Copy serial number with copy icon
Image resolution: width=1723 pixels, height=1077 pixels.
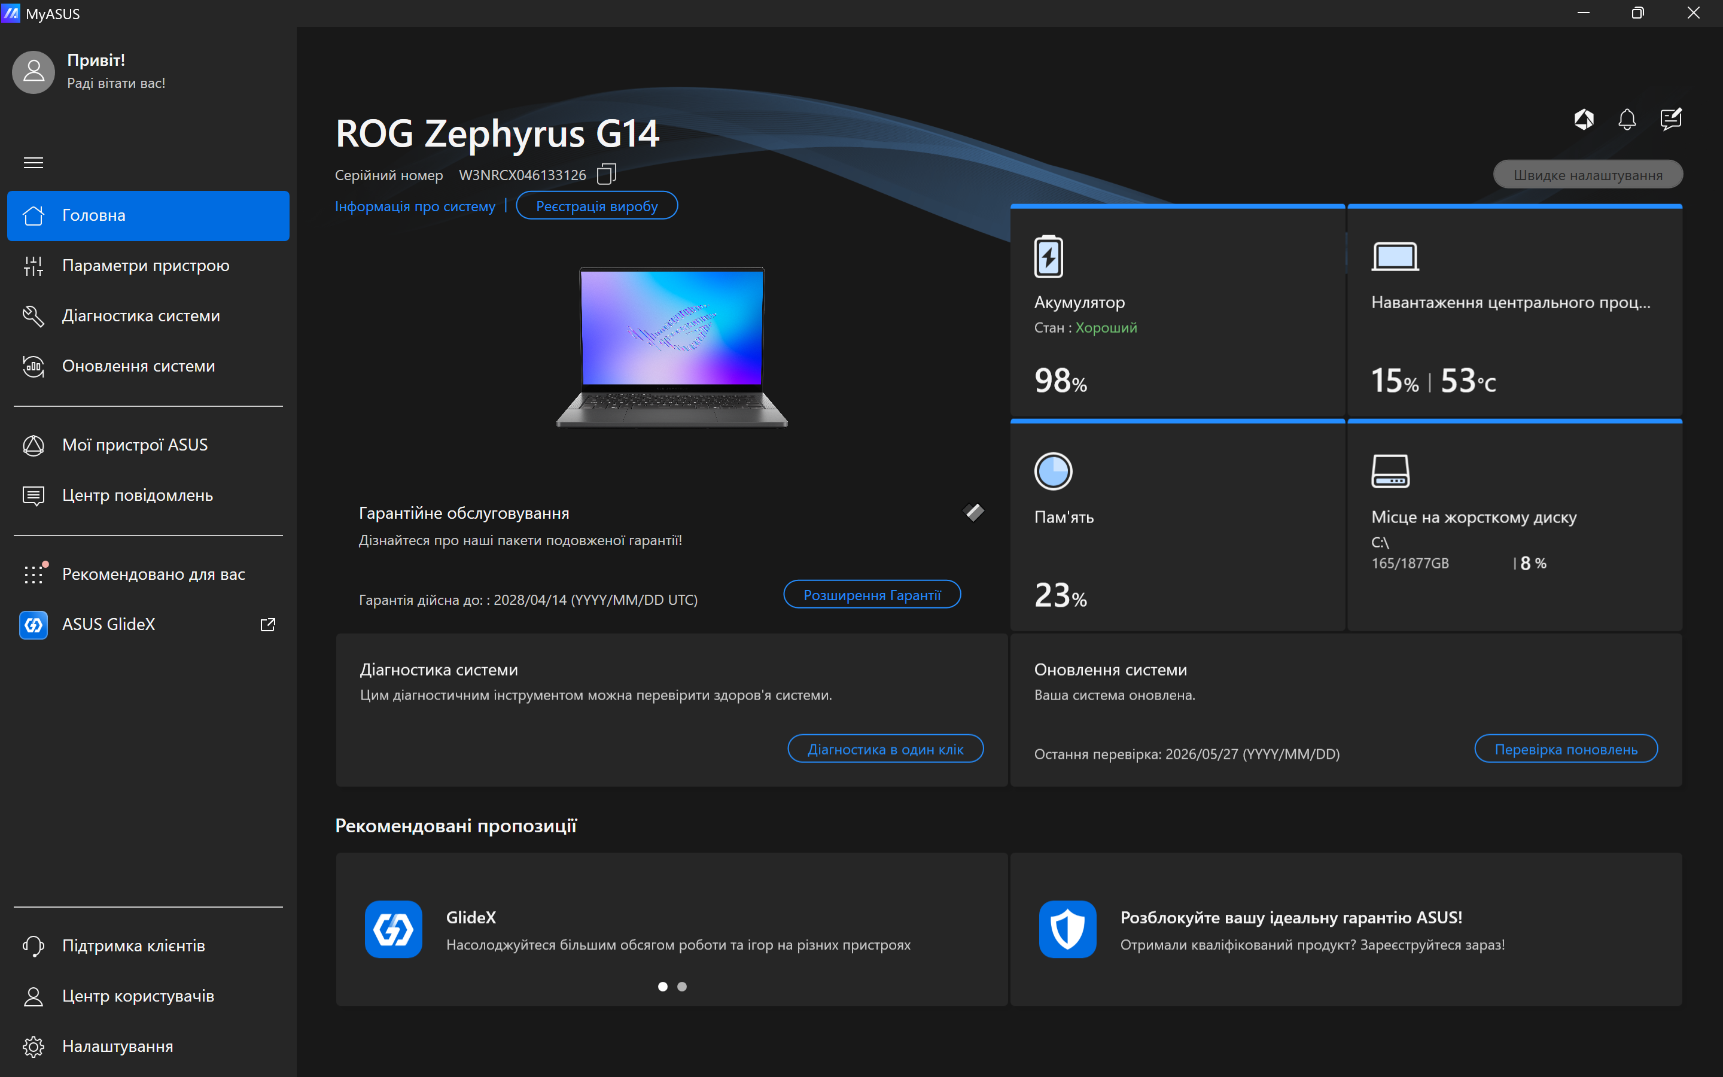[x=606, y=174]
